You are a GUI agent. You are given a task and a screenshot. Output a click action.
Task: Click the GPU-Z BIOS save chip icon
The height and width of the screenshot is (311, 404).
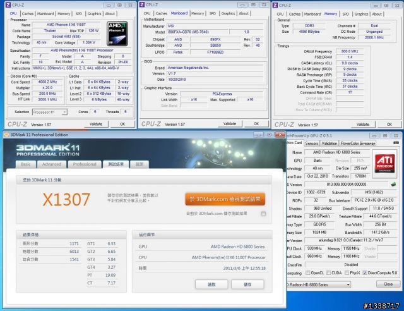pyautogui.click(x=393, y=185)
